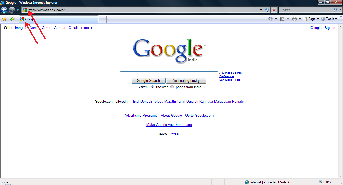Click the forward navigation arrow
Viewport: 343px width, 185px height.
click(x=12, y=10)
